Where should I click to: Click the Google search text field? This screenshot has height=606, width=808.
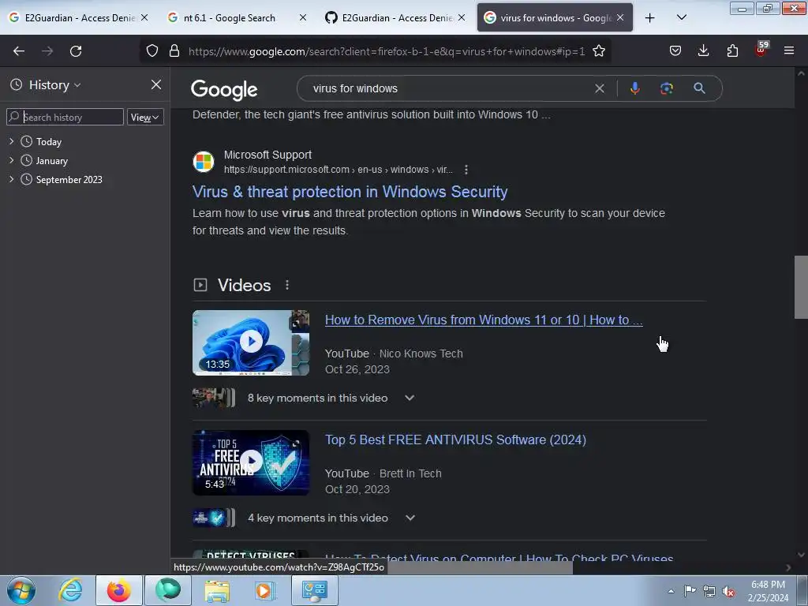448,88
